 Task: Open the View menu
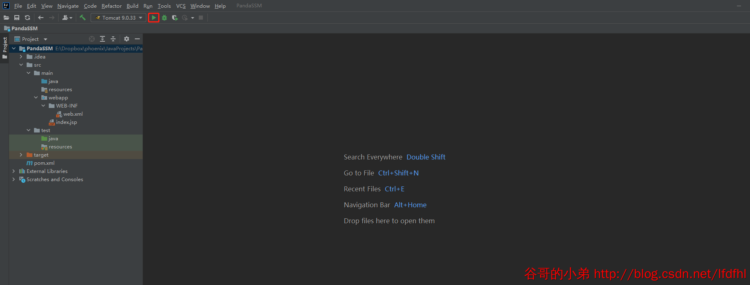coord(47,6)
